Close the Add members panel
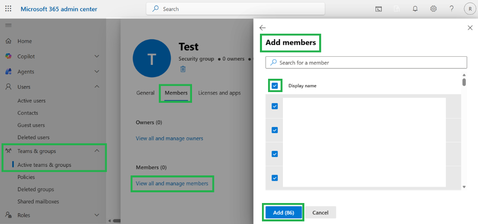The width and height of the screenshot is (478, 224). coord(470,28)
